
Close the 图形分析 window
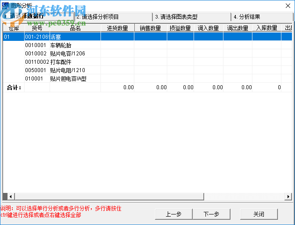click(x=288, y=6)
